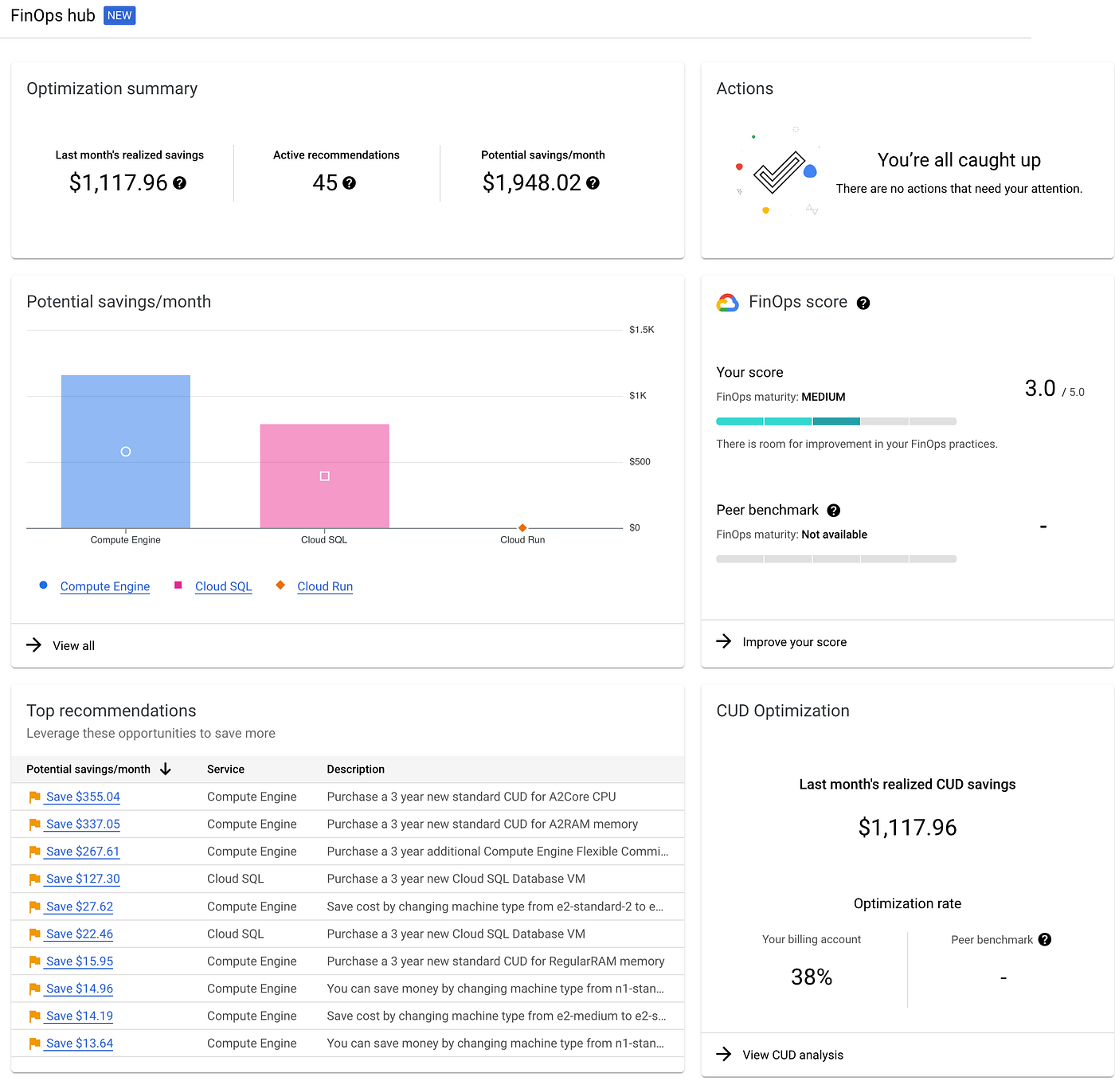Click the Description column header
Screen dimensions: 1115x1085
(355, 770)
